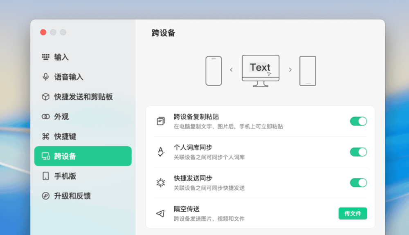
Task: Click the phone icon beside 手机版
Action: [x=46, y=176]
